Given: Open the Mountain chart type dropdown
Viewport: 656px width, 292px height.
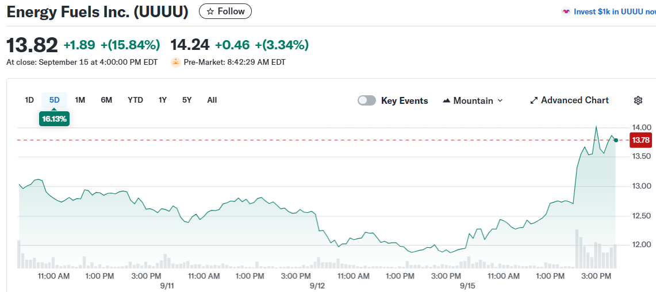Looking at the screenshot, I should (473, 100).
